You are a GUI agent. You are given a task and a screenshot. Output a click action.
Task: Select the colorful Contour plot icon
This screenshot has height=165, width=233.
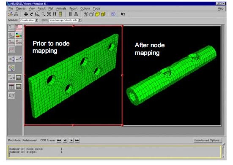click(19, 35)
